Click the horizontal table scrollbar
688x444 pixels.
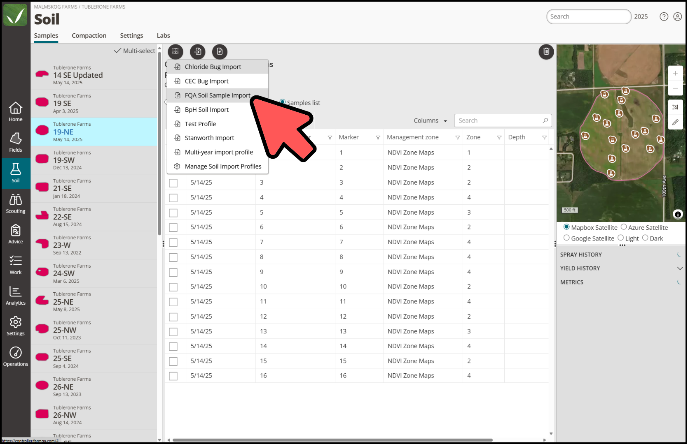(332, 440)
